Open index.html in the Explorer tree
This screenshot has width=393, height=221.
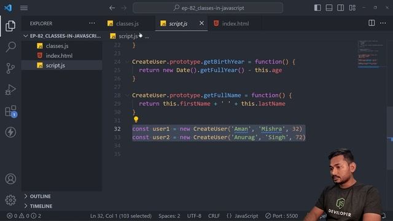[62, 56]
